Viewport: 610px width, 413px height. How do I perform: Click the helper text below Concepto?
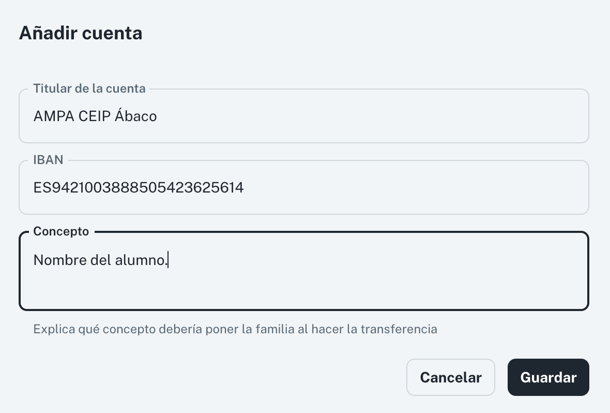point(235,329)
